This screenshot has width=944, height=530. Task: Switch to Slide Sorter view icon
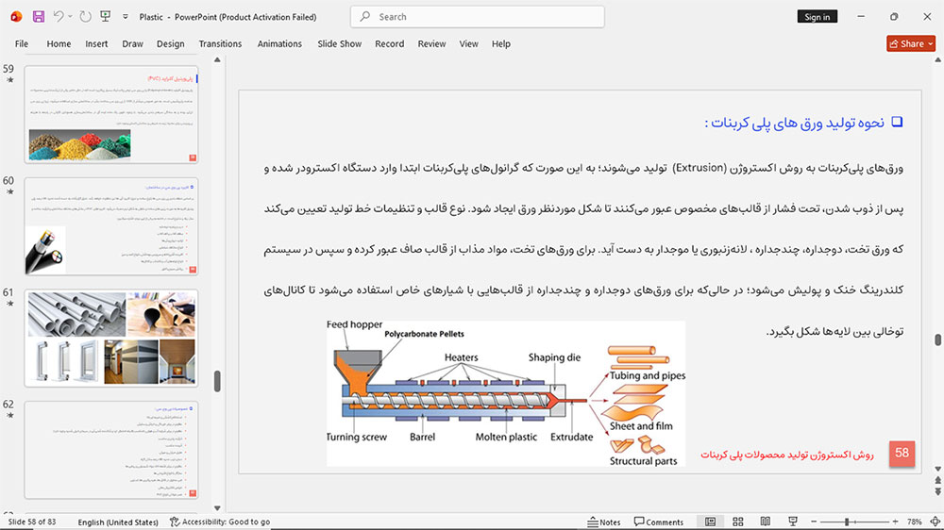coord(737,522)
